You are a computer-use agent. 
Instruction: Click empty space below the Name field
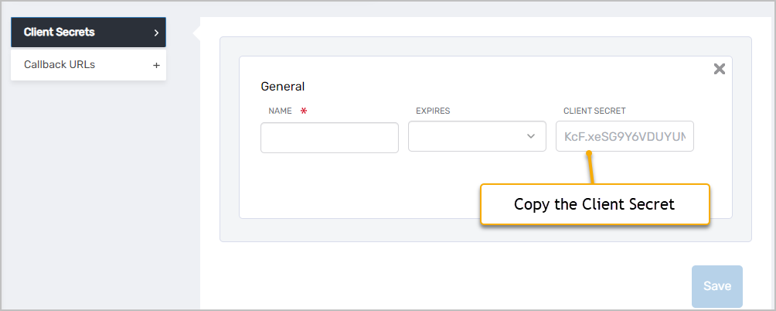pyautogui.click(x=329, y=186)
